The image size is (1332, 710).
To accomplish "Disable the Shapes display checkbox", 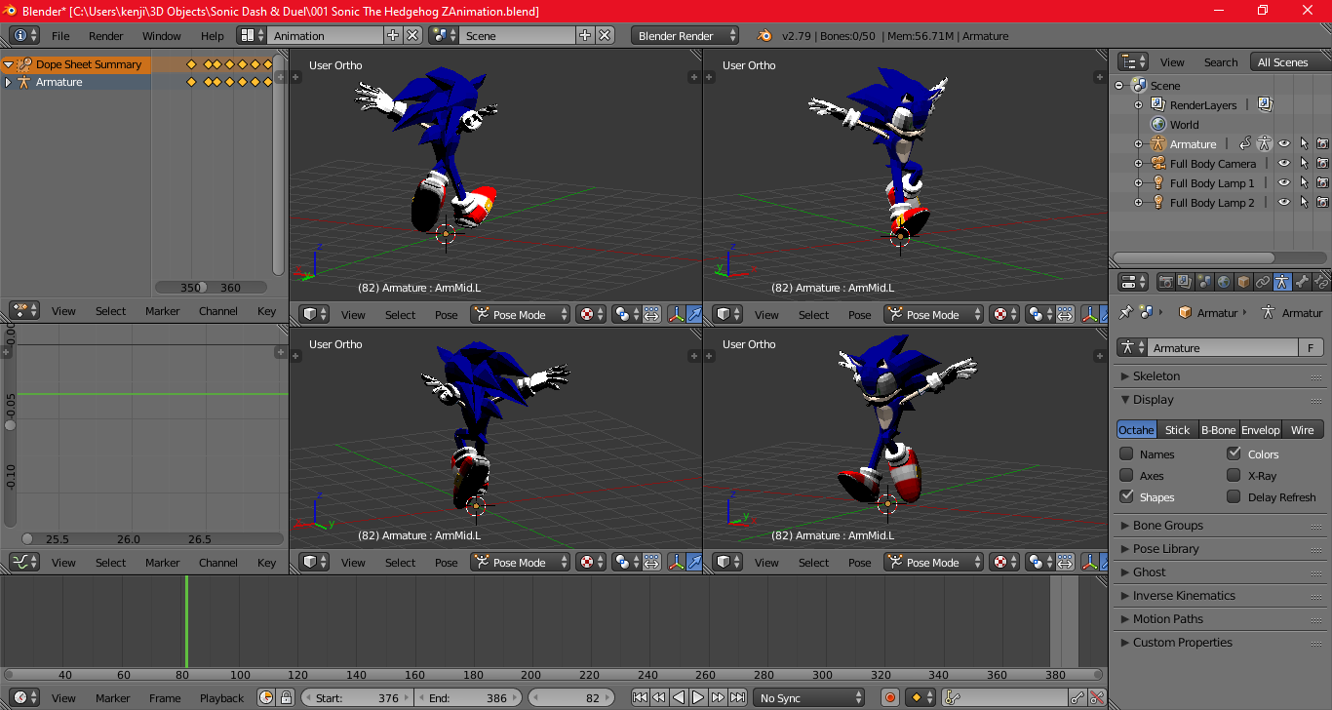I will (x=1126, y=496).
